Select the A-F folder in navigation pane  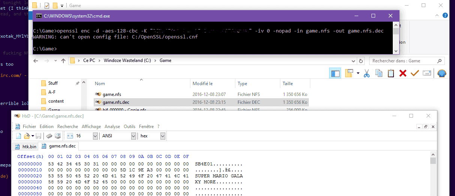coord(52,92)
